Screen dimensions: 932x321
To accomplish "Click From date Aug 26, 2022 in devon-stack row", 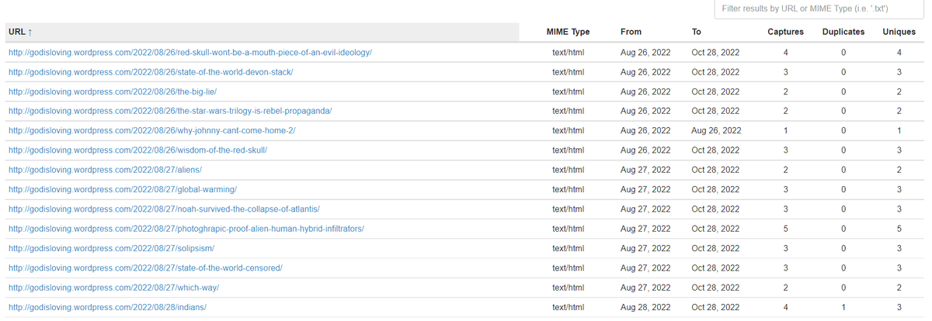I will click(645, 72).
